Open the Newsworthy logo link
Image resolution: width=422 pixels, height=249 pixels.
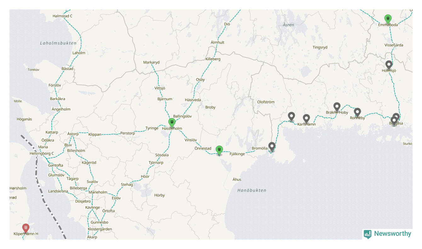coord(387,234)
